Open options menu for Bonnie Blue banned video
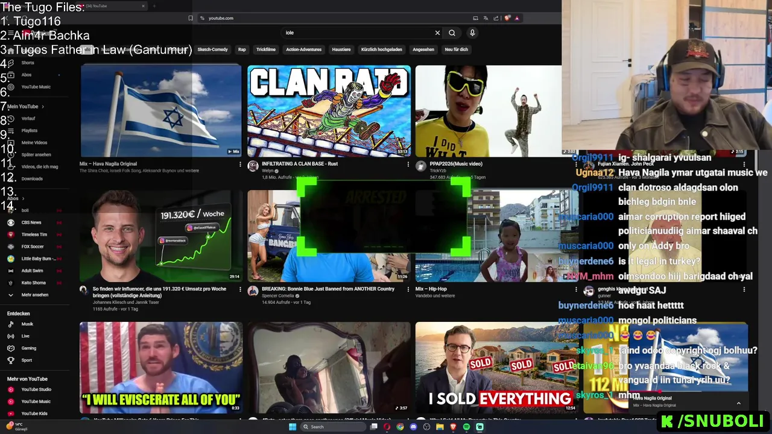 tap(408, 289)
